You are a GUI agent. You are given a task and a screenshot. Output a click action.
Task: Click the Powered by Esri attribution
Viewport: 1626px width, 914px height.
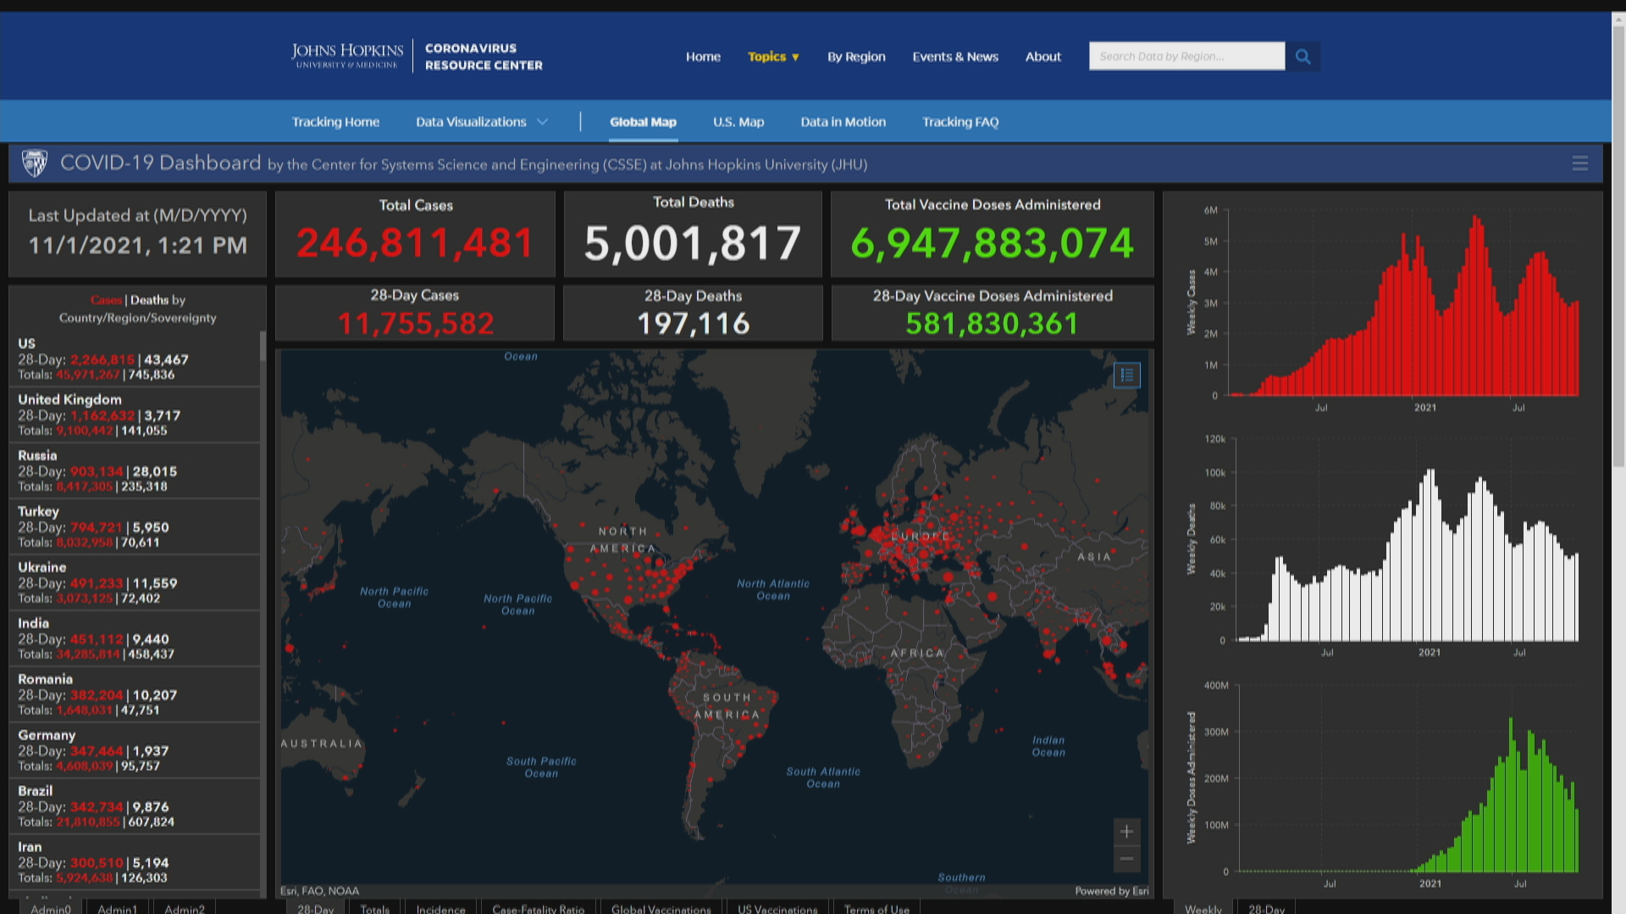point(1111,890)
